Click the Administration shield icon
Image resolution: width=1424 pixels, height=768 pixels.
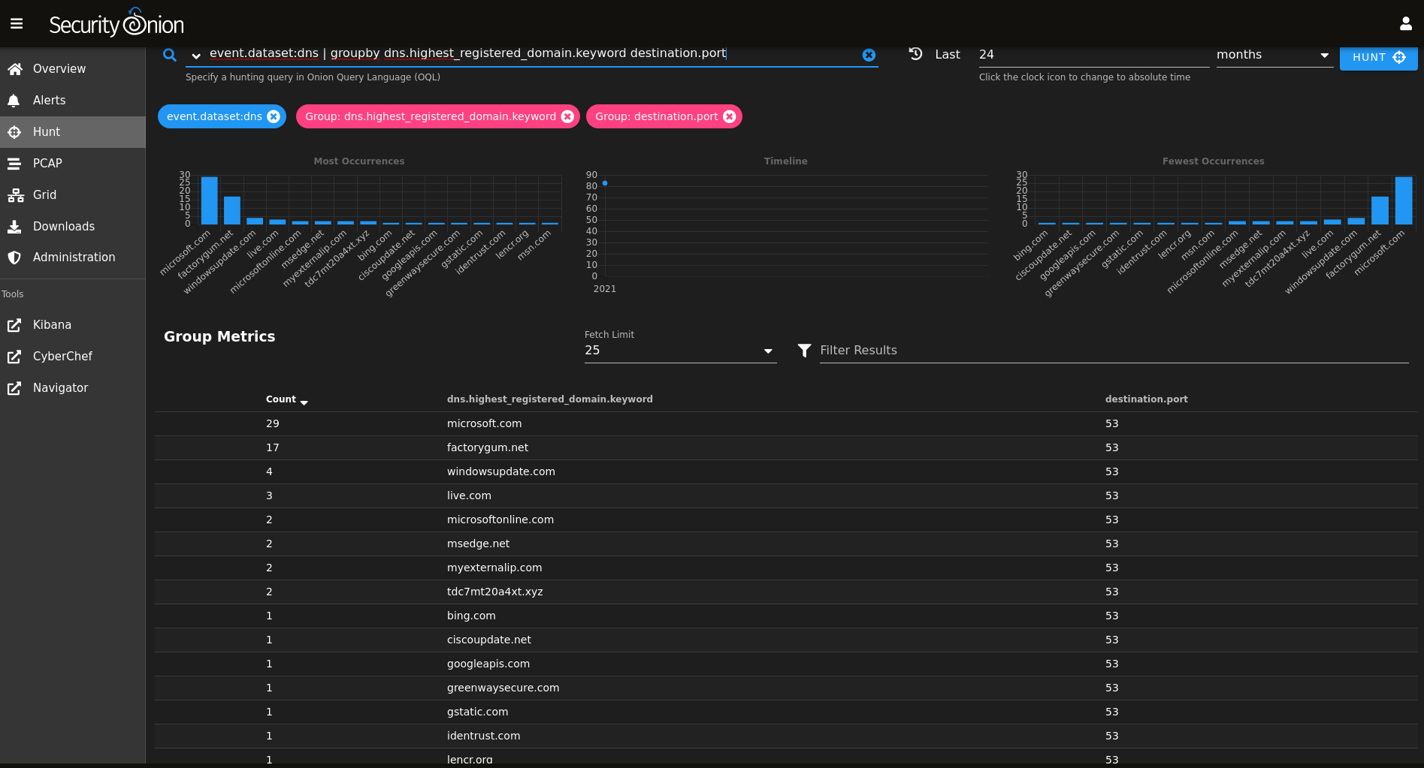point(14,258)
